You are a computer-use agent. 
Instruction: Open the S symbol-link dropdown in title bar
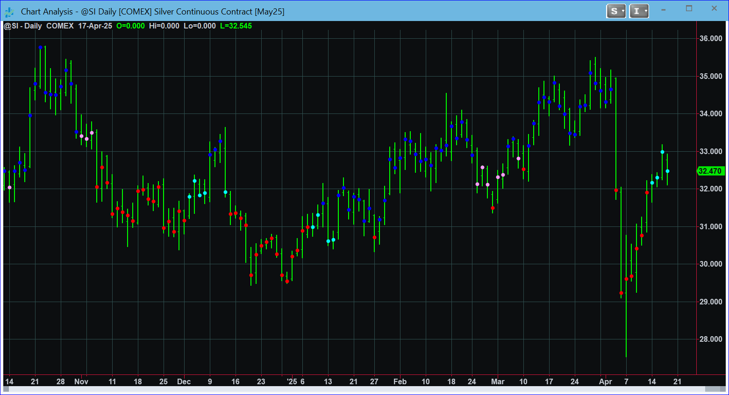(x=616, y=11)
